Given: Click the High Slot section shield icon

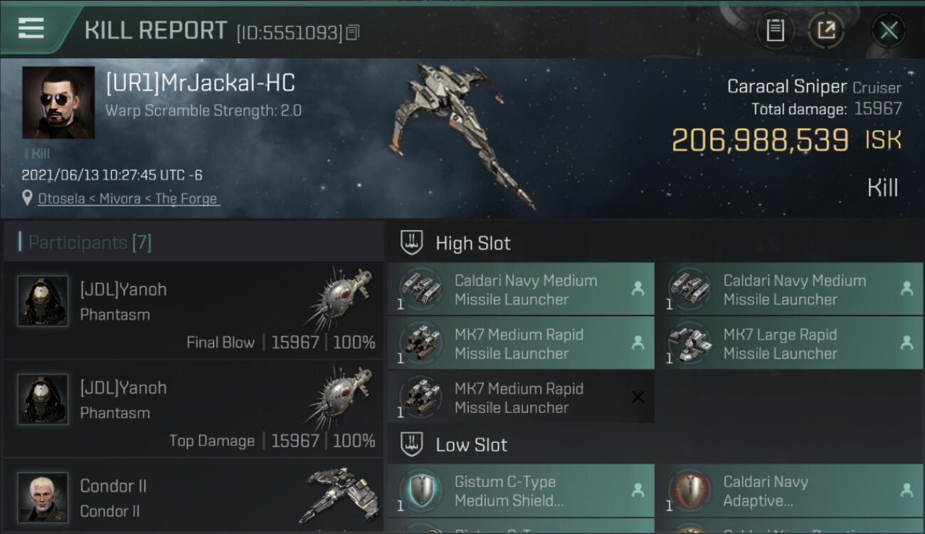Looking at the screenshot, I should pyautogui.click(x=412, y=243).
